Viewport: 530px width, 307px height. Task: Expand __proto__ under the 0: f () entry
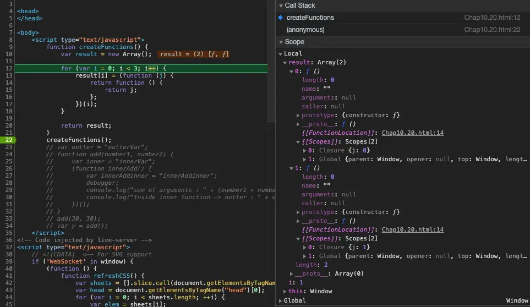[x=298, y=124]
